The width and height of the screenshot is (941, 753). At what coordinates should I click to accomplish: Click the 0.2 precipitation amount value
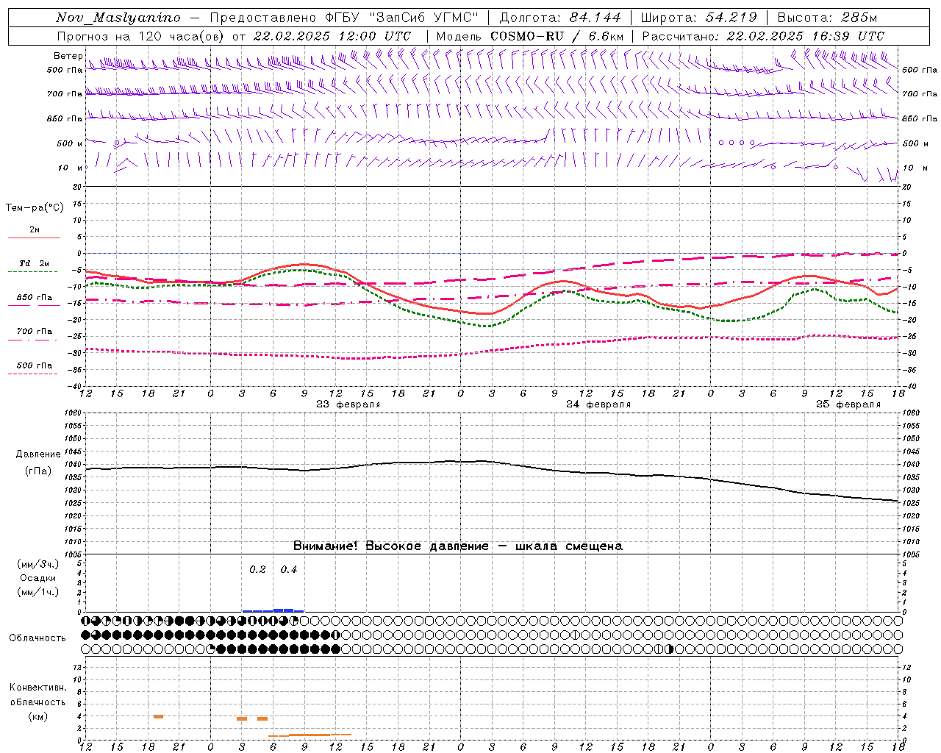coord(257,569)
